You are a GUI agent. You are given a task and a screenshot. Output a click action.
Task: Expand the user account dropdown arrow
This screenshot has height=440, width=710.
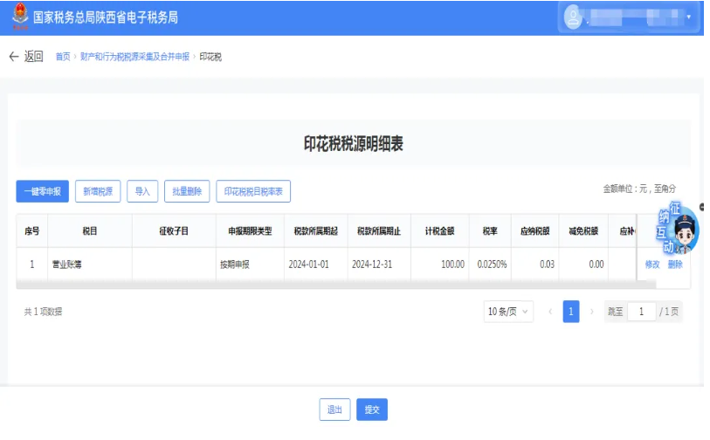click(x=688, y=17)
